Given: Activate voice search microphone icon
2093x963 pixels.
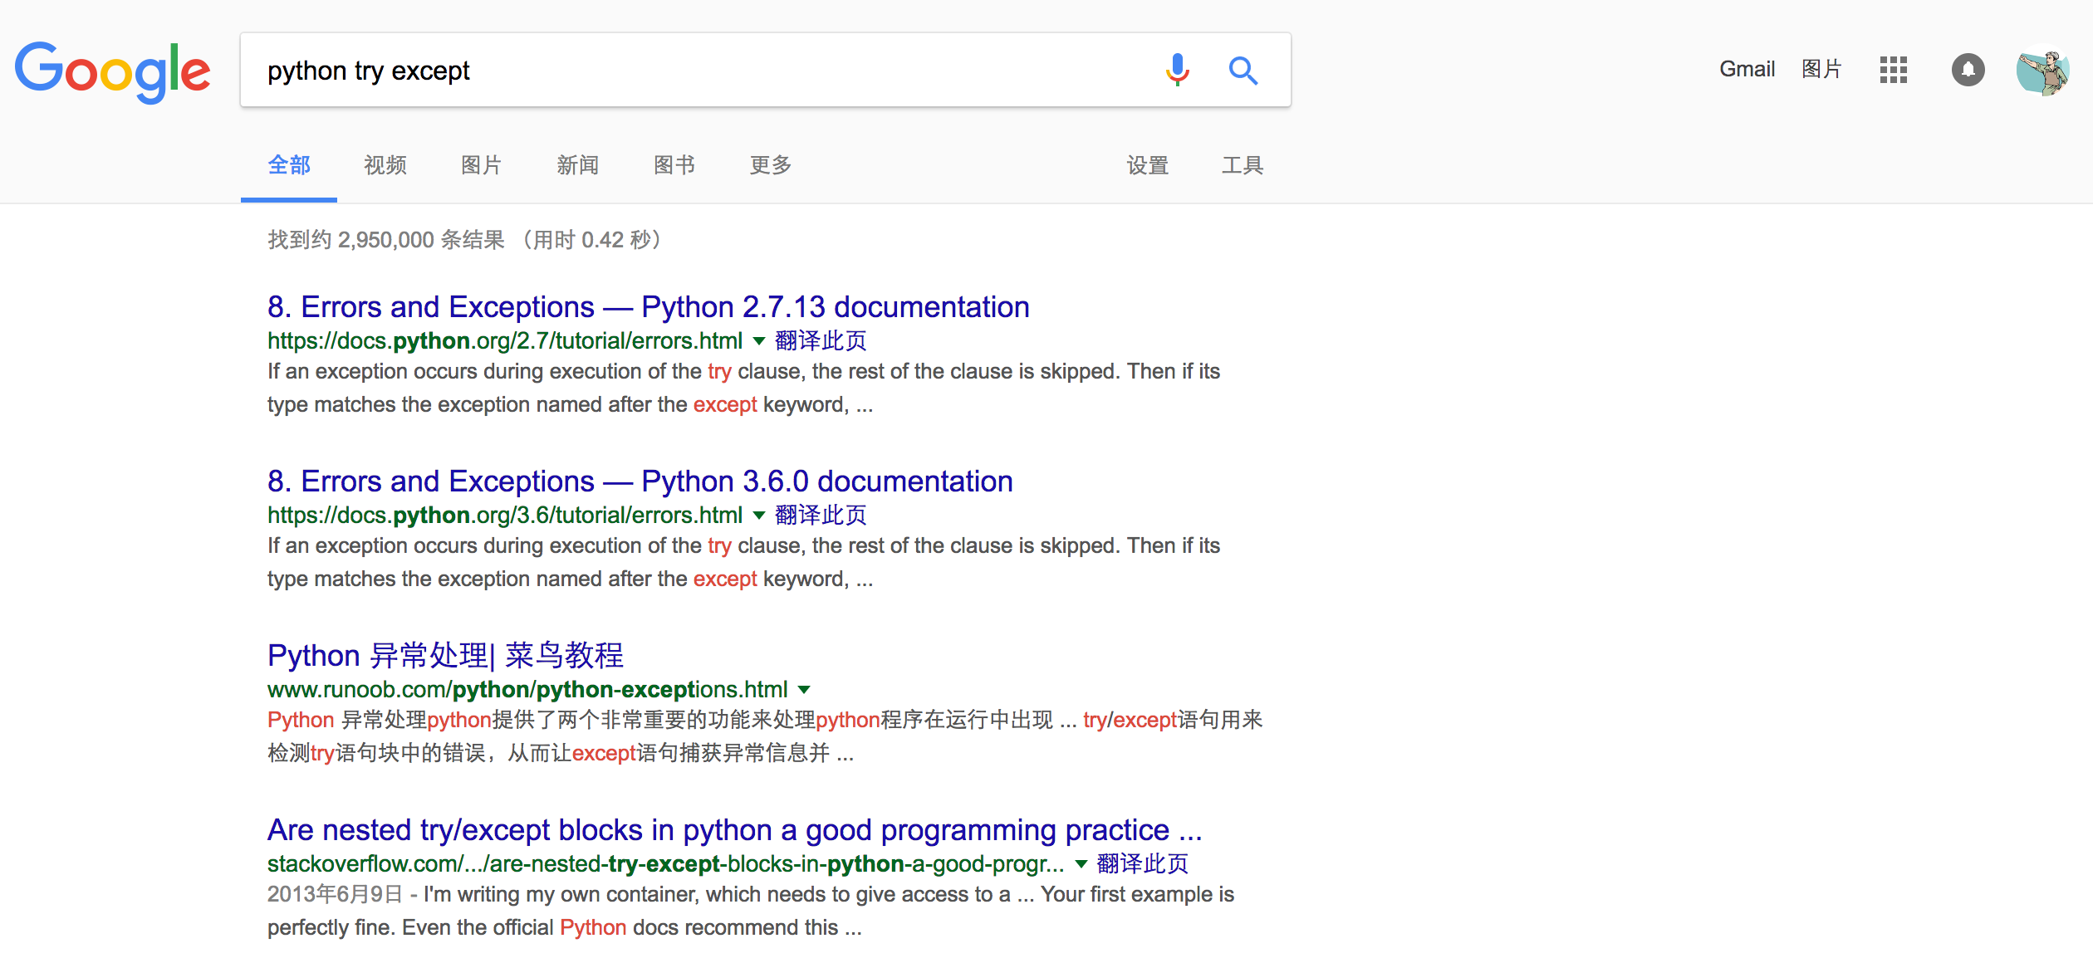Looking at the screenshot, I should click(1177, 71).
